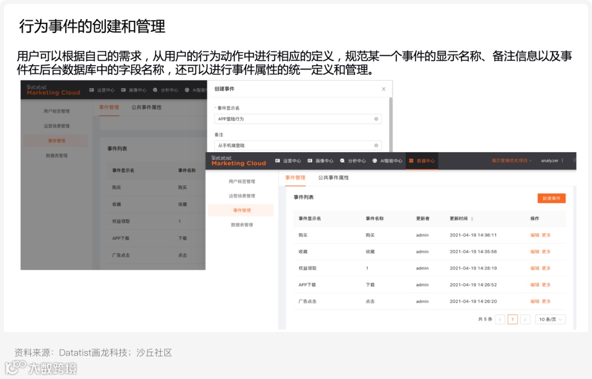The height and width of the screenshot is (379, 592).
Task: Click the Datatist Marketing Cloud logo in front window
Action: click(238, 160)
